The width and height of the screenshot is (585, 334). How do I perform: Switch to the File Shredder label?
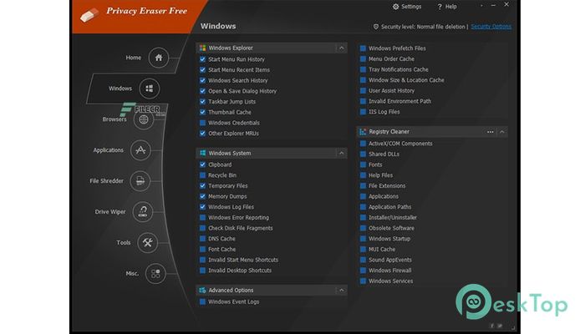pos(106,181)
